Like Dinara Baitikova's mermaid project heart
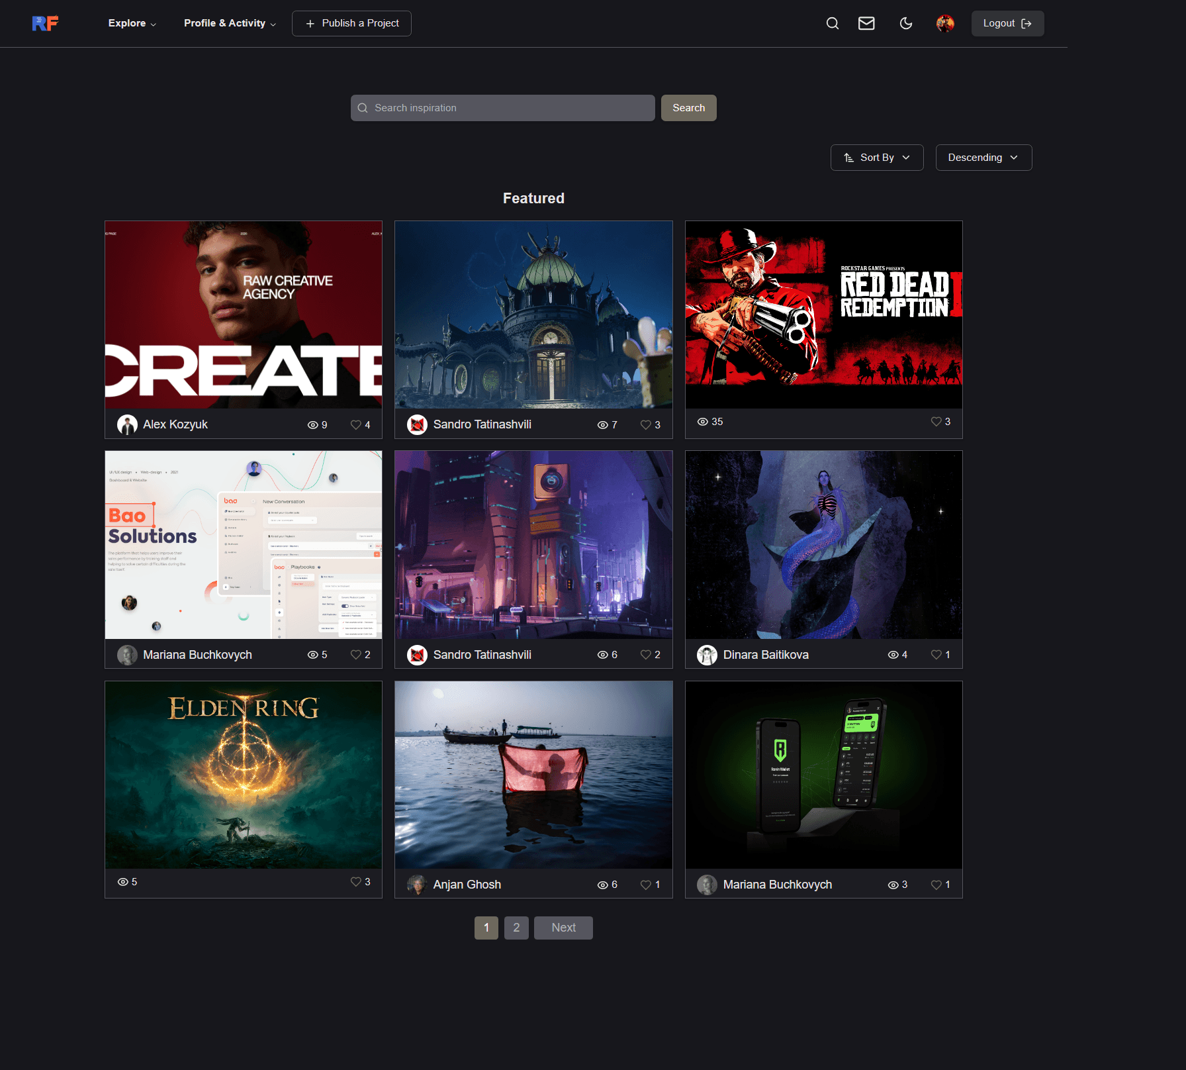1186x1070 pixels. point(936,654)
